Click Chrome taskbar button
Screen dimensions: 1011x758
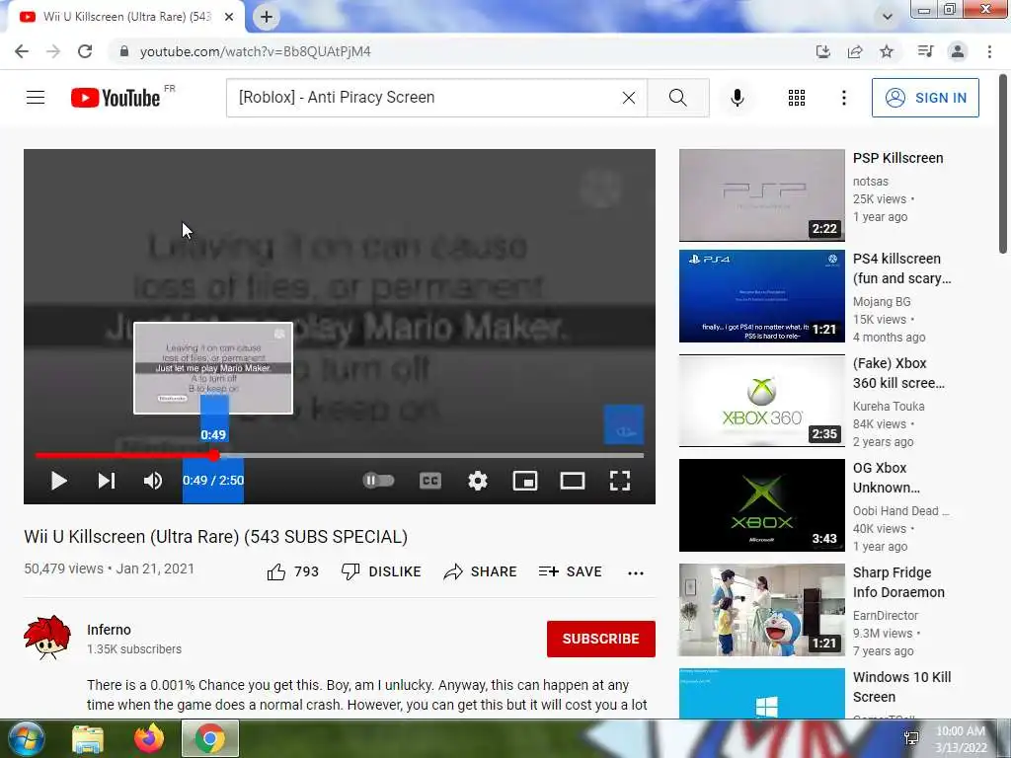(210, 738)
